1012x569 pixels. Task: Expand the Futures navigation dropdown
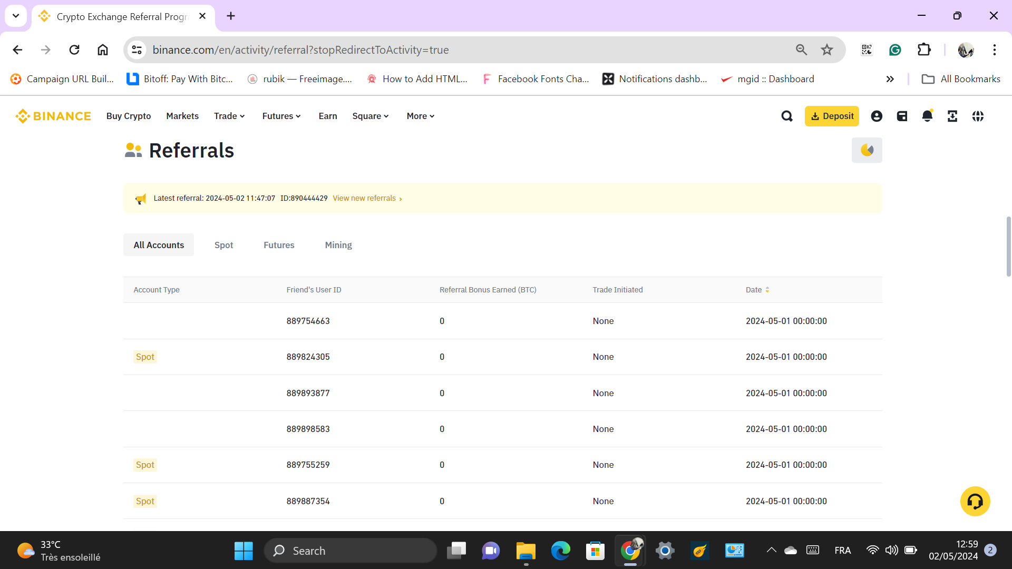281,116
